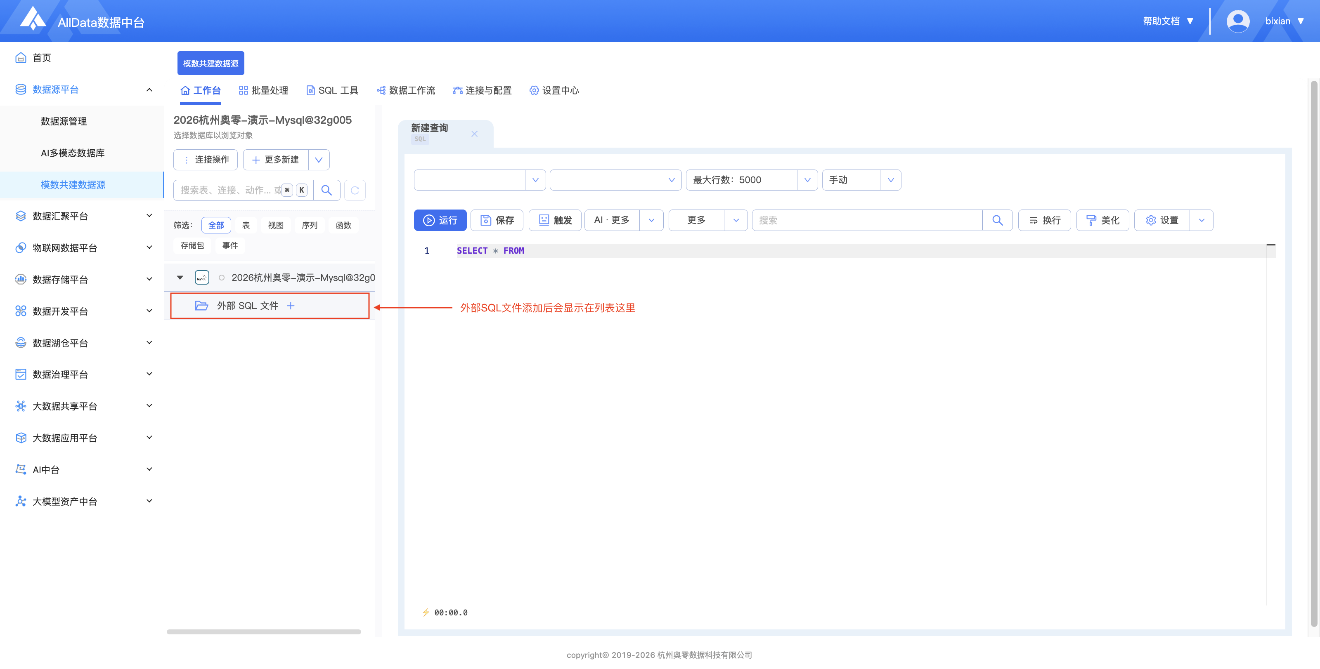Viewport: 1320px width, 669px height.
Task: Click the lightning icon beside the timer
Action: (x=426, y=612)
